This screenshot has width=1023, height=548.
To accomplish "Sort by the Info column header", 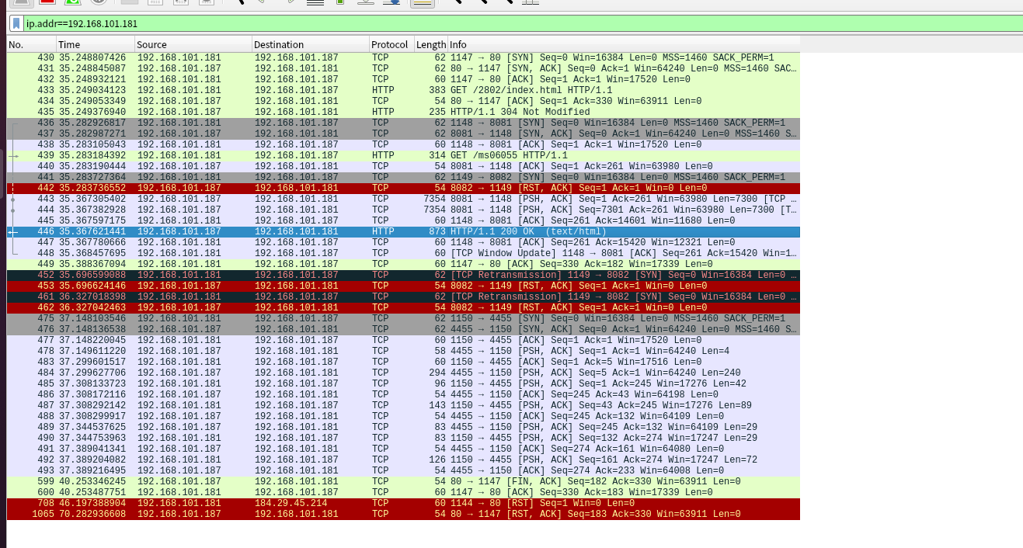I will 624,44.
